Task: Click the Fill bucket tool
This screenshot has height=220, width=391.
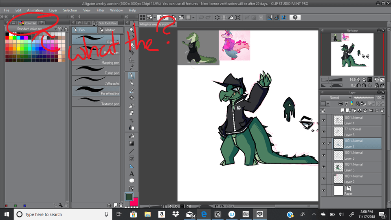Action: pyautogui.click(x=132, y=136)
